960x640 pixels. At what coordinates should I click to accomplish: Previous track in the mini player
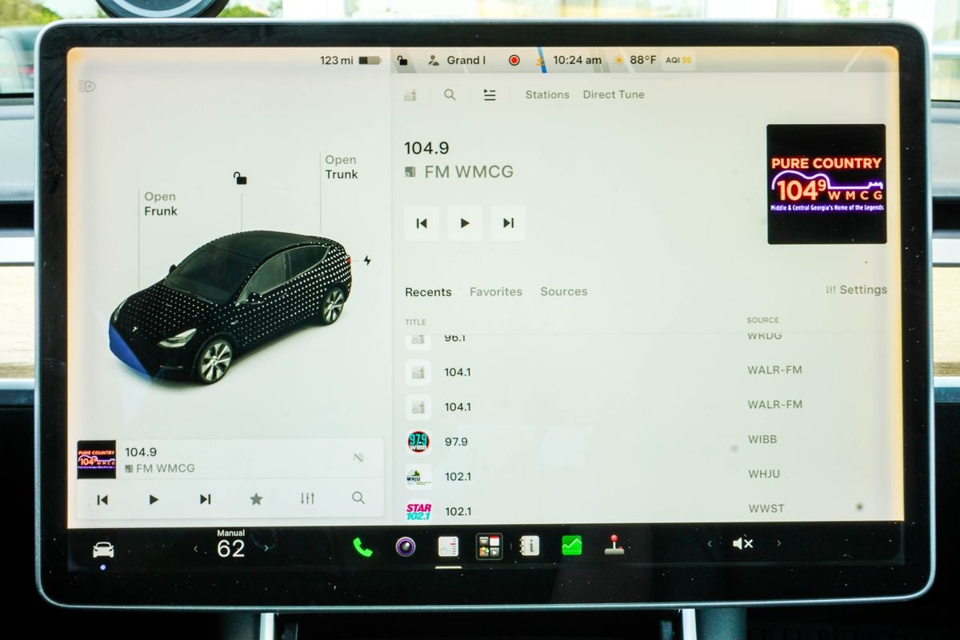click(x=102, y=499)
